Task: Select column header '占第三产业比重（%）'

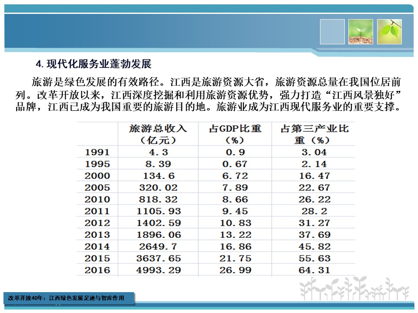Action: 314,134
